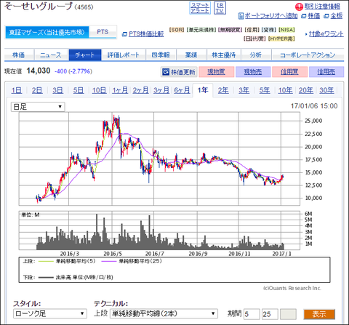Click the 株価更新 refresh button

179,72
